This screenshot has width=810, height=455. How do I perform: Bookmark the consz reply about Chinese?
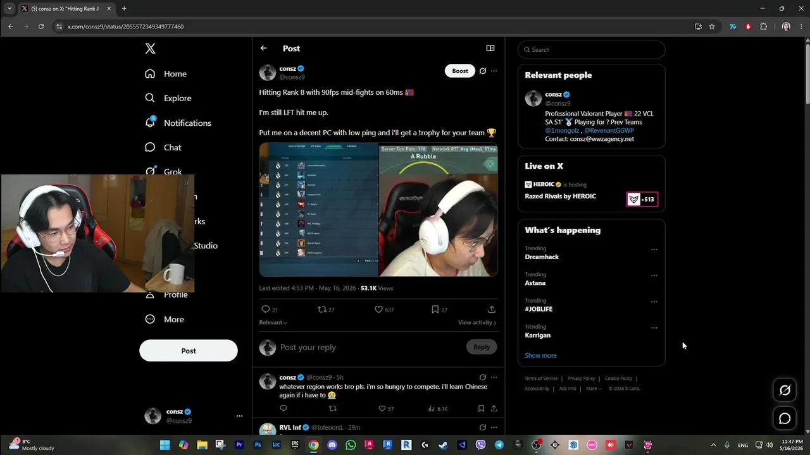(481, 408)
